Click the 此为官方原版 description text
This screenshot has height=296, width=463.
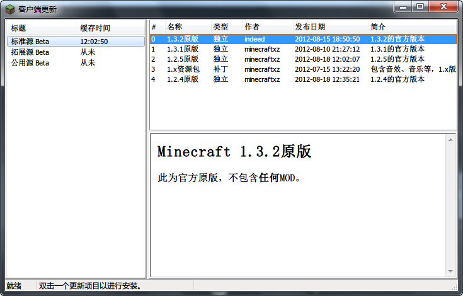[229, 178]
